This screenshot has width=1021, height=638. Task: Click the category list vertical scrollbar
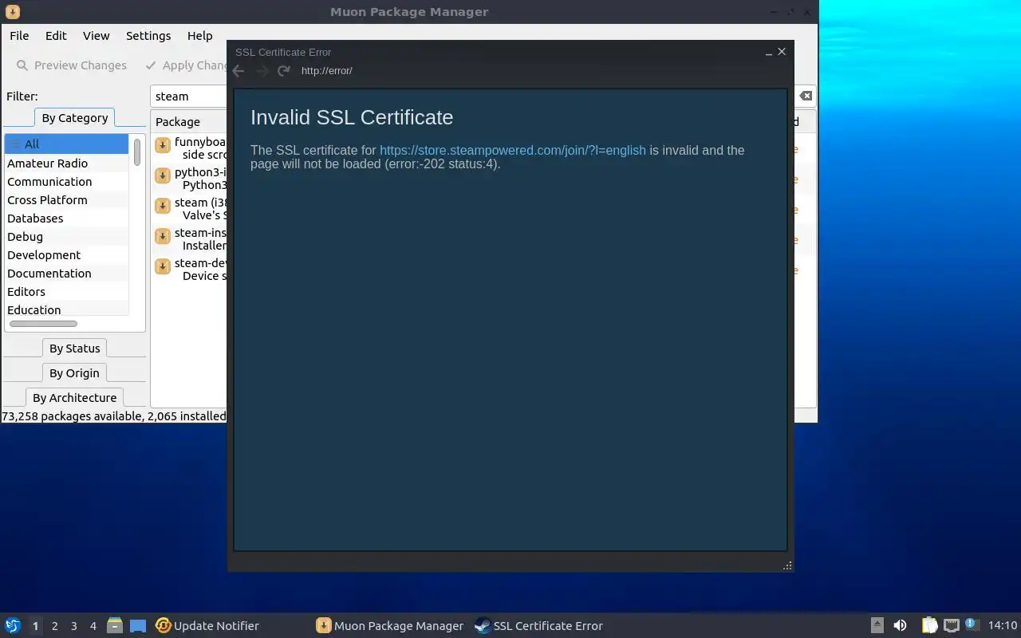[x=137, y=152]
